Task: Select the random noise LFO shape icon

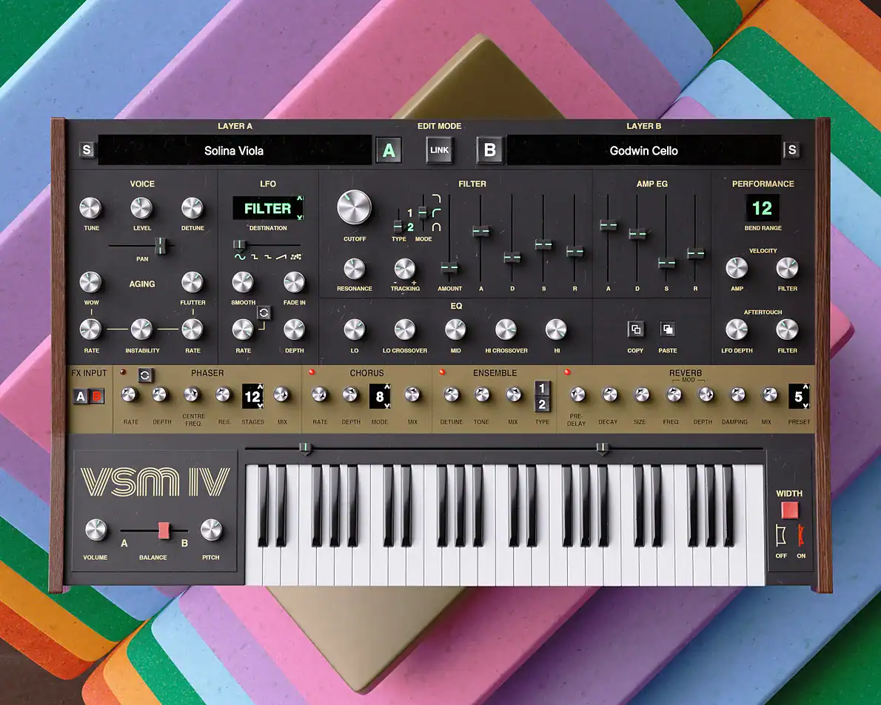Action: [296, 257]
